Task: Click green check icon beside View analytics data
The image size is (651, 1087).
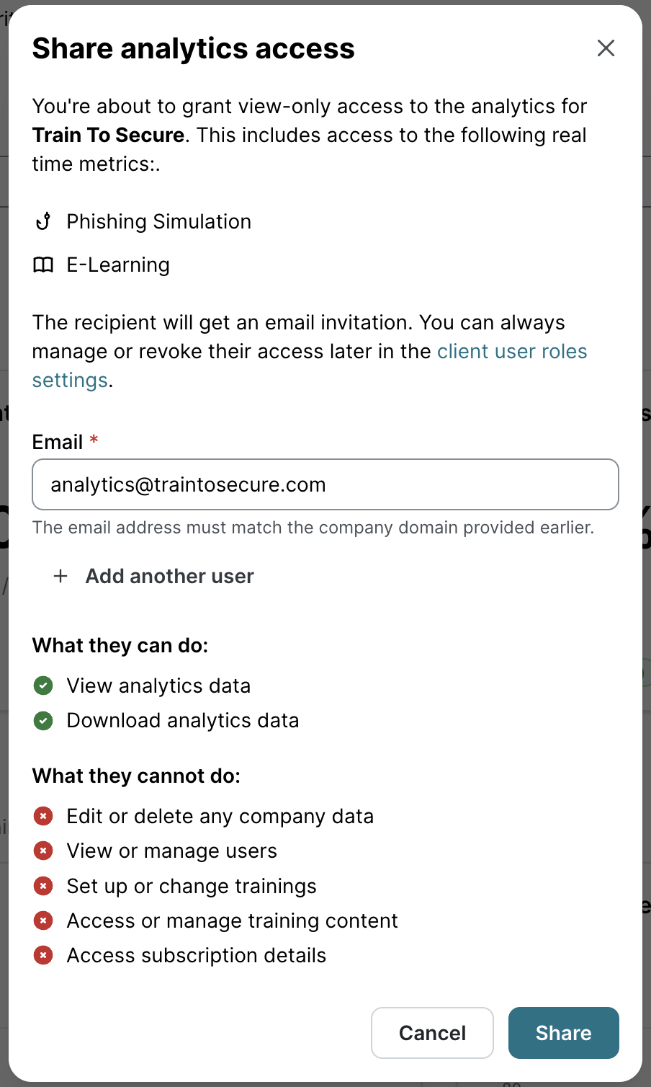Action: 43,686
